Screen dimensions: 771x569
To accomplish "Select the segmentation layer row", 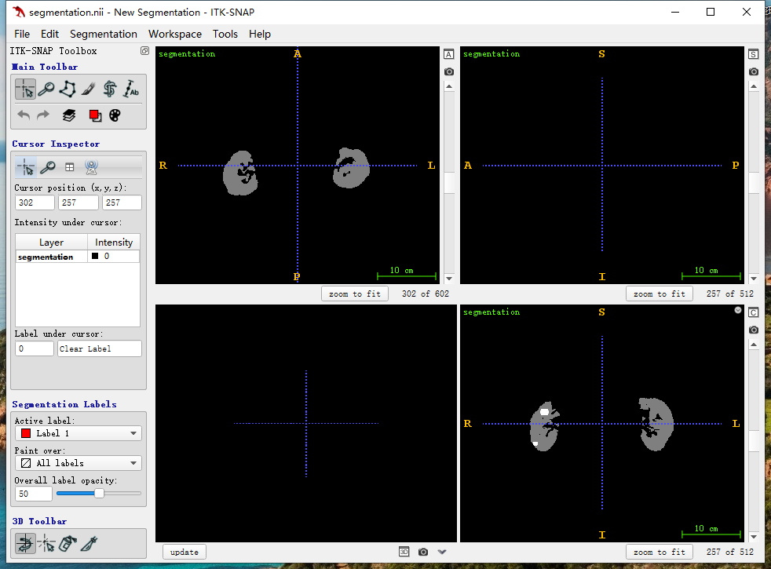I will point(78,257).
